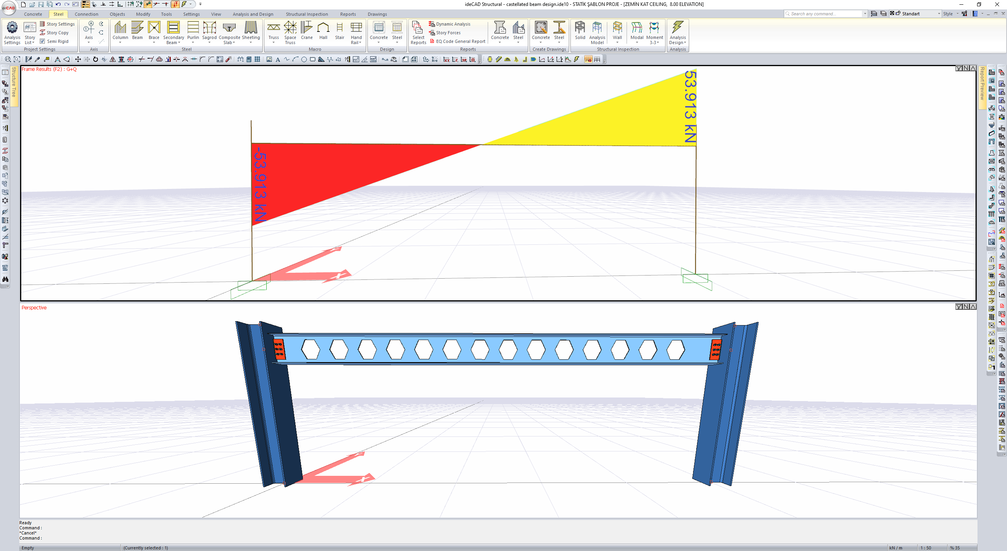Toggle the Semi Rigid checkbox

(x=42, y=41)
